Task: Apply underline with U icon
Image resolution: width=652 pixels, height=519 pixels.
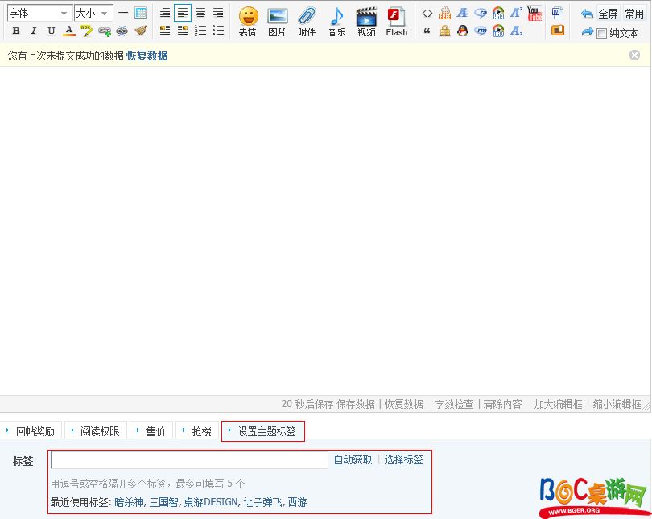Action: click(52, 31)
